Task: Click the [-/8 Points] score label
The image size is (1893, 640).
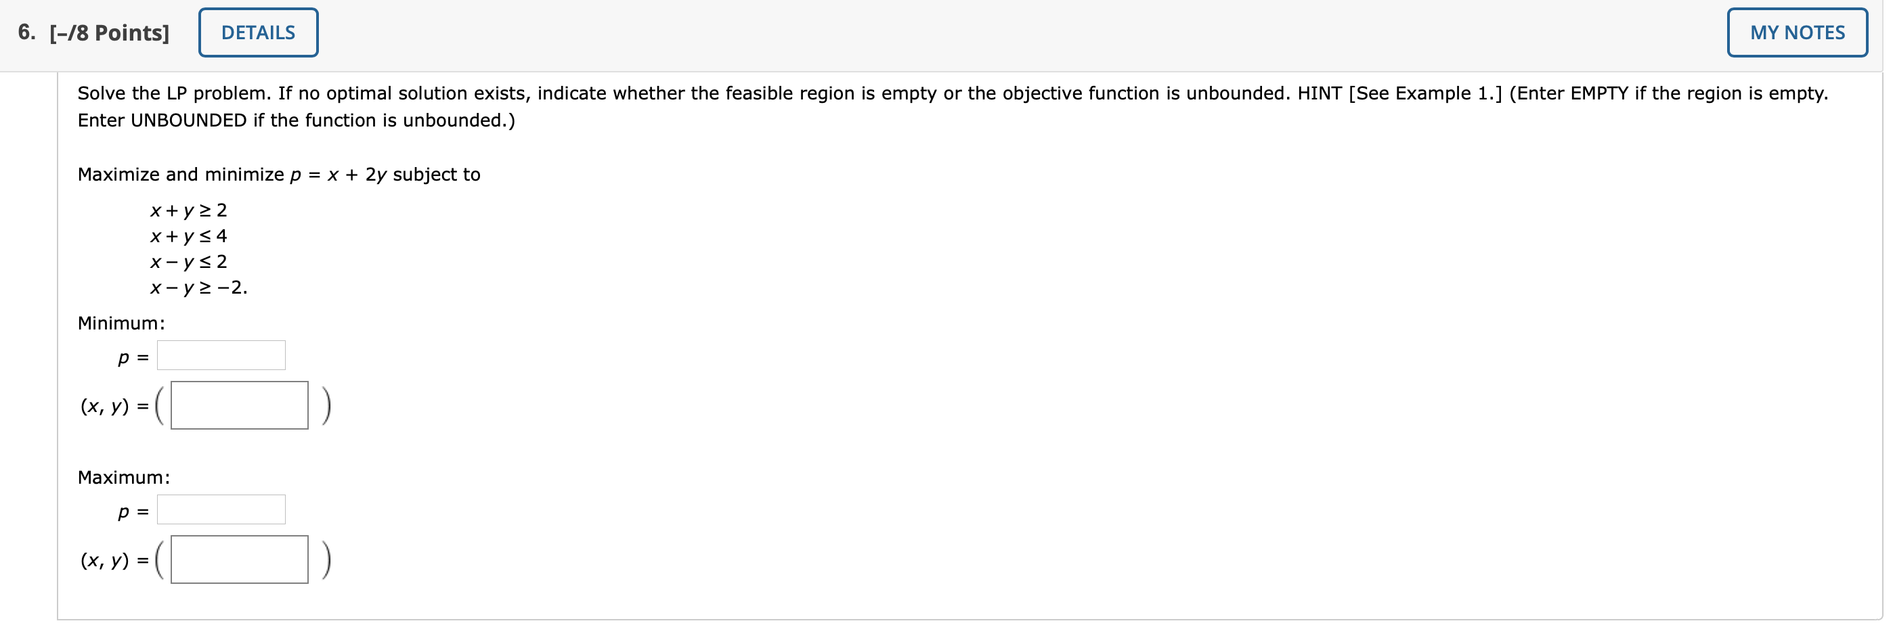Action: click(x=109, y=32)
